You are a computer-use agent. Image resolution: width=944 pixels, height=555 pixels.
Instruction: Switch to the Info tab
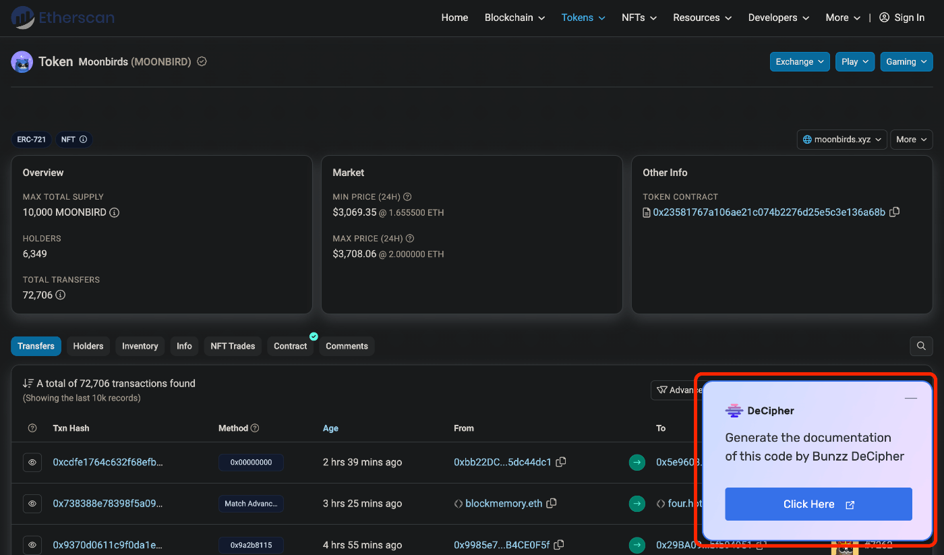pyautogui.click(x=184, y=346)
